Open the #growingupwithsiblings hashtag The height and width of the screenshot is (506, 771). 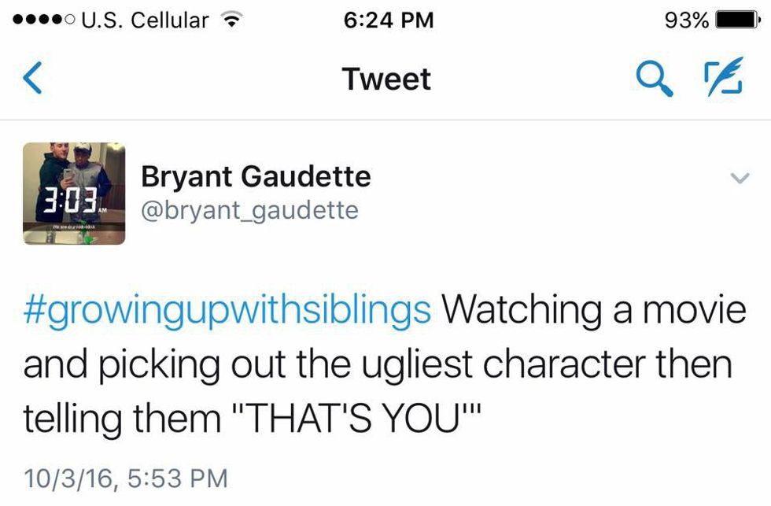pos(227,309)
